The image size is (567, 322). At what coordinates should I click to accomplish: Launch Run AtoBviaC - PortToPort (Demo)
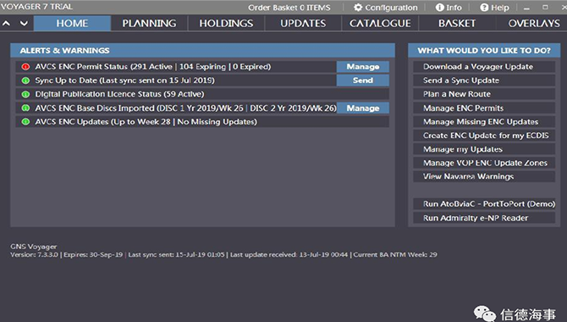(484, 204)
